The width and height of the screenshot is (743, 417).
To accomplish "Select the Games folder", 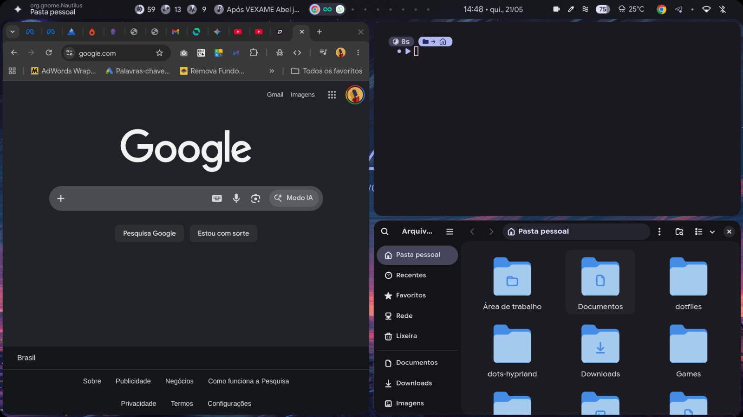I will coord(688,350).
